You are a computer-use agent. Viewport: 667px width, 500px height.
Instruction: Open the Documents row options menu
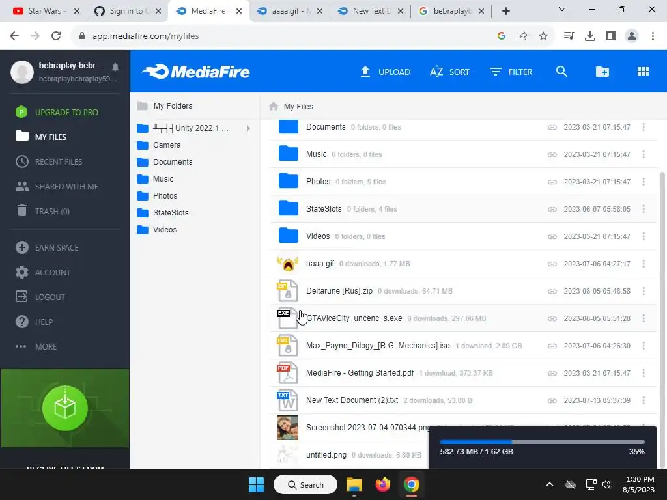click(644, 127)
